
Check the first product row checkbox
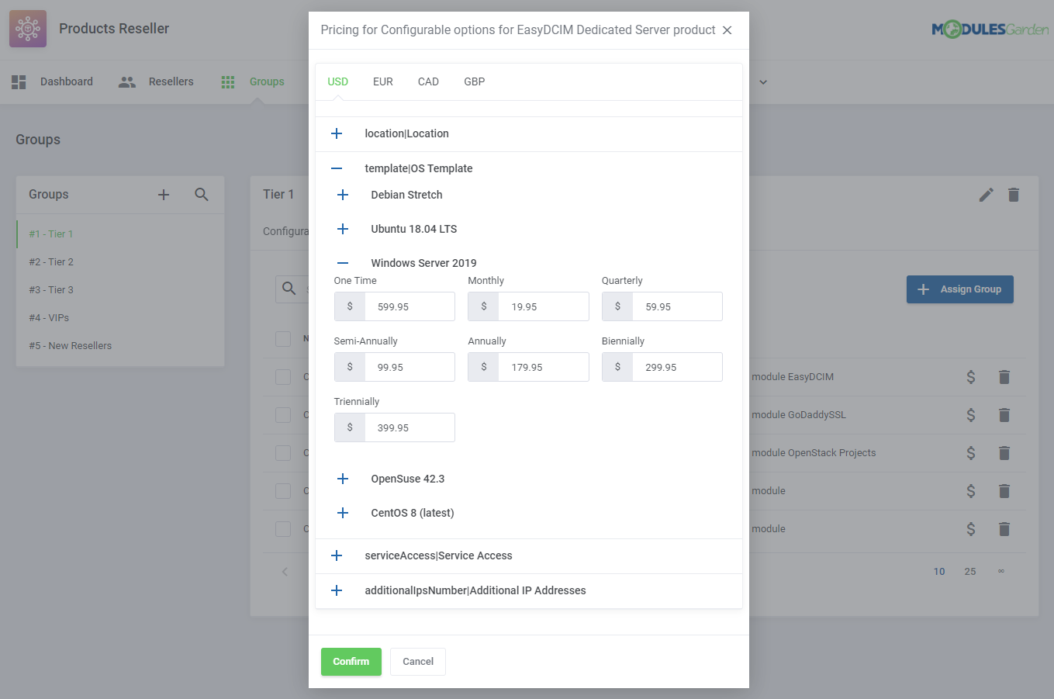point(283,377)
